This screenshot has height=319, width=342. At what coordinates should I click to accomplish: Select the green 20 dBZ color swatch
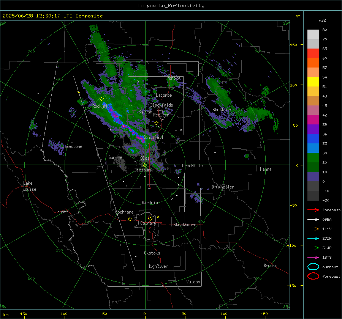[x=313, y=158]
